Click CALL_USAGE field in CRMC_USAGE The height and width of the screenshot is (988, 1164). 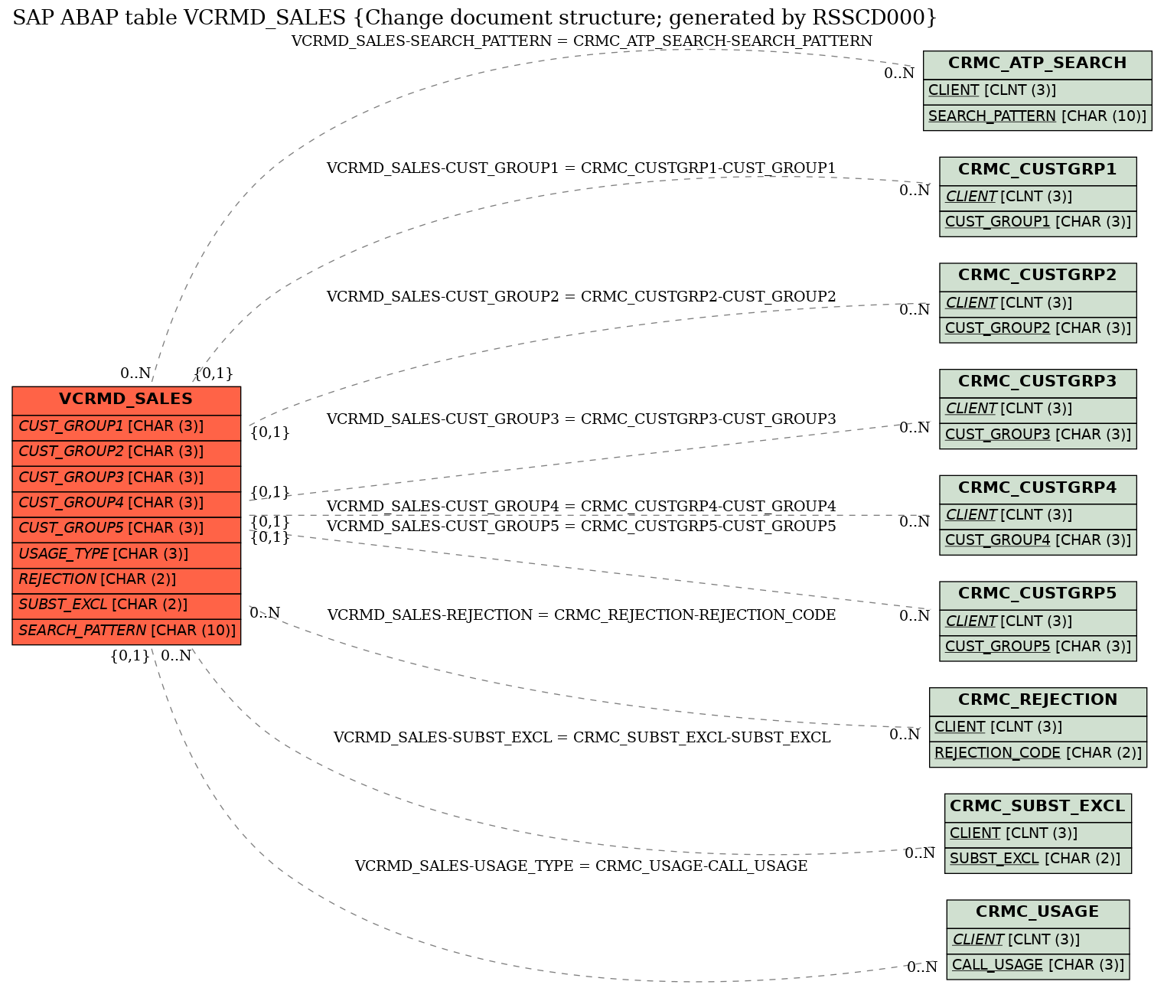point(1038,965)
